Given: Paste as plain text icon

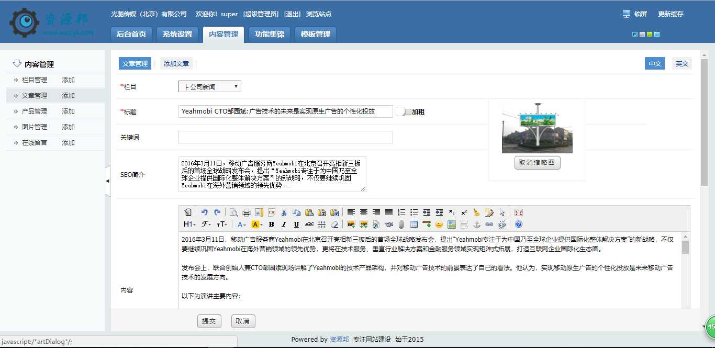Looking at the screenshot, I should click(322, 212).
